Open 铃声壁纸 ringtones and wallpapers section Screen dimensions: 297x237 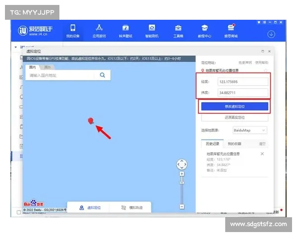126,31
